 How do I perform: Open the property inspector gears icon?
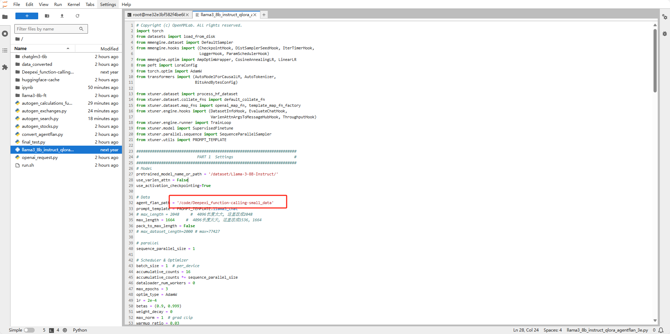(664, 17)
